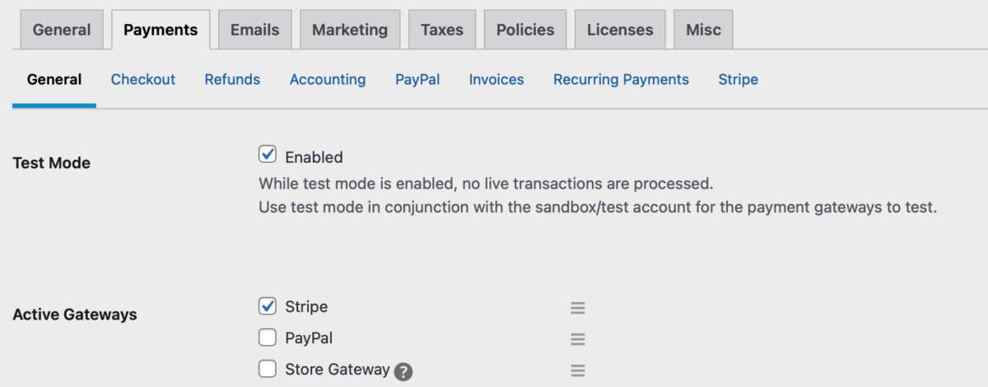The height and width of the screenshot is (387, 988).
Task: Open the Checkout payments subsection
Action: pos(143,80)
